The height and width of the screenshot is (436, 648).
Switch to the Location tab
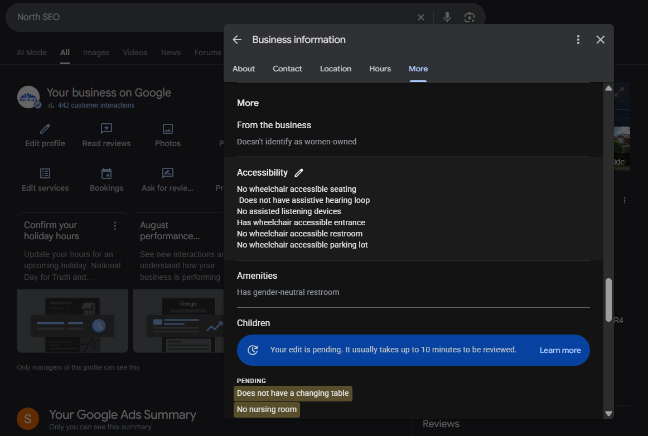click(336, 69)
